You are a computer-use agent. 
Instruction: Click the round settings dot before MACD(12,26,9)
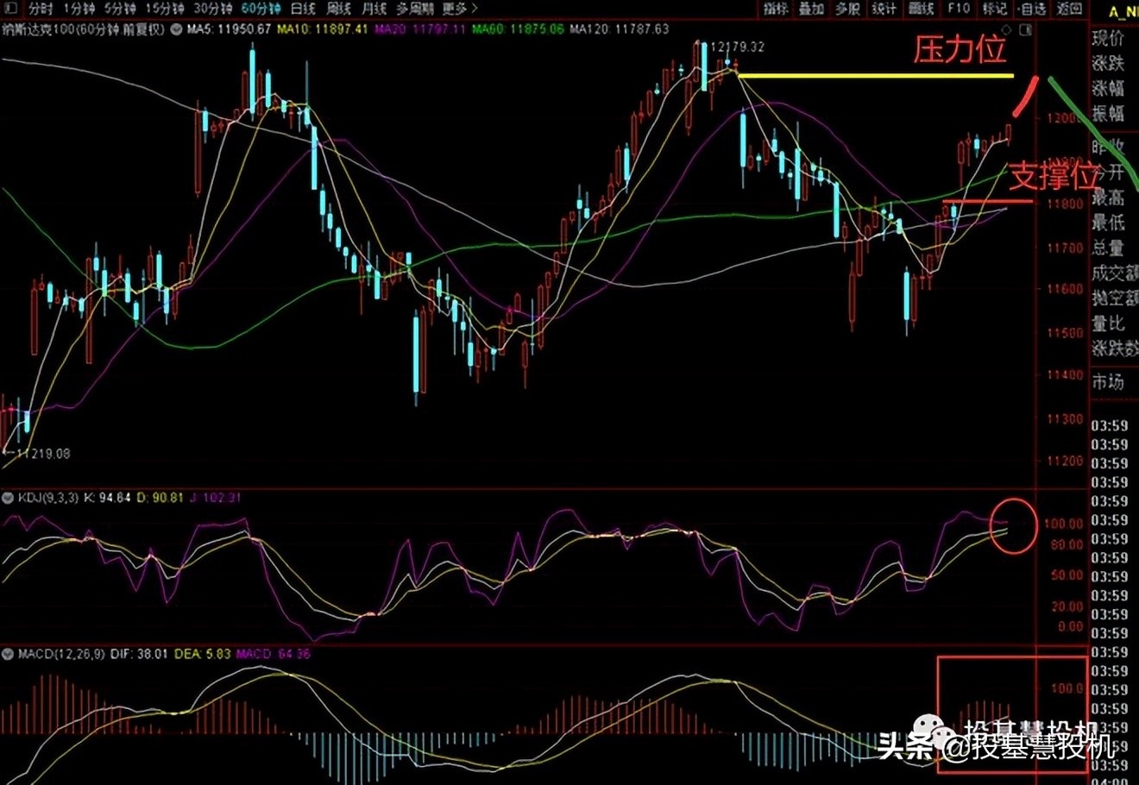pyautogui.click(x=8, y=654)
